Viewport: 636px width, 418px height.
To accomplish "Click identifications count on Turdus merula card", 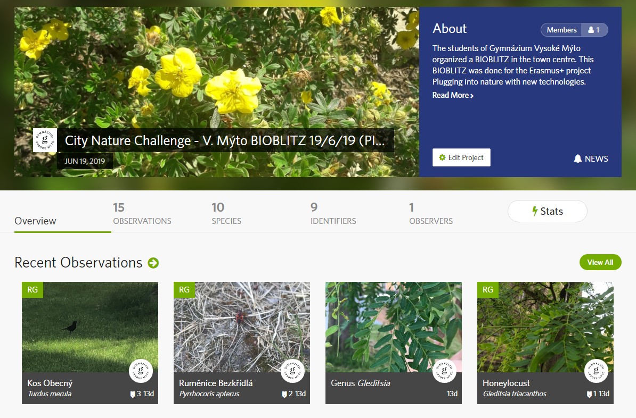I will pos(135,394).
